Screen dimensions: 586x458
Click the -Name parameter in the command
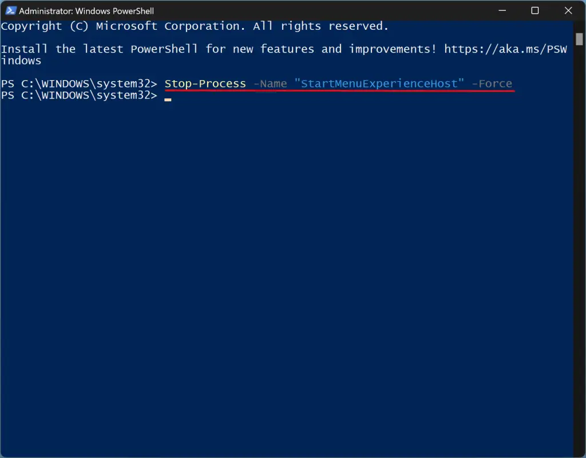270,84
